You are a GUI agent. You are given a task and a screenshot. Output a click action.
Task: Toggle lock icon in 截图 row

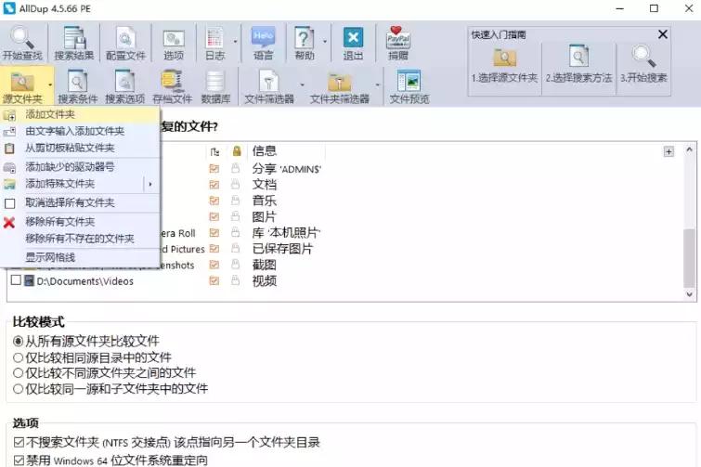tap(236, 265)
